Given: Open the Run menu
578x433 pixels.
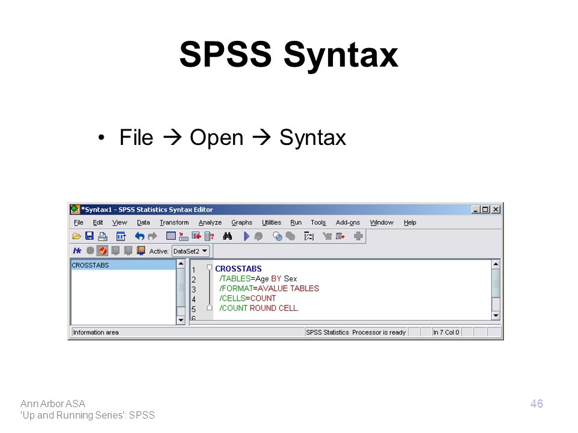Looking at the screenshot, I should click(x=296, y=223).
